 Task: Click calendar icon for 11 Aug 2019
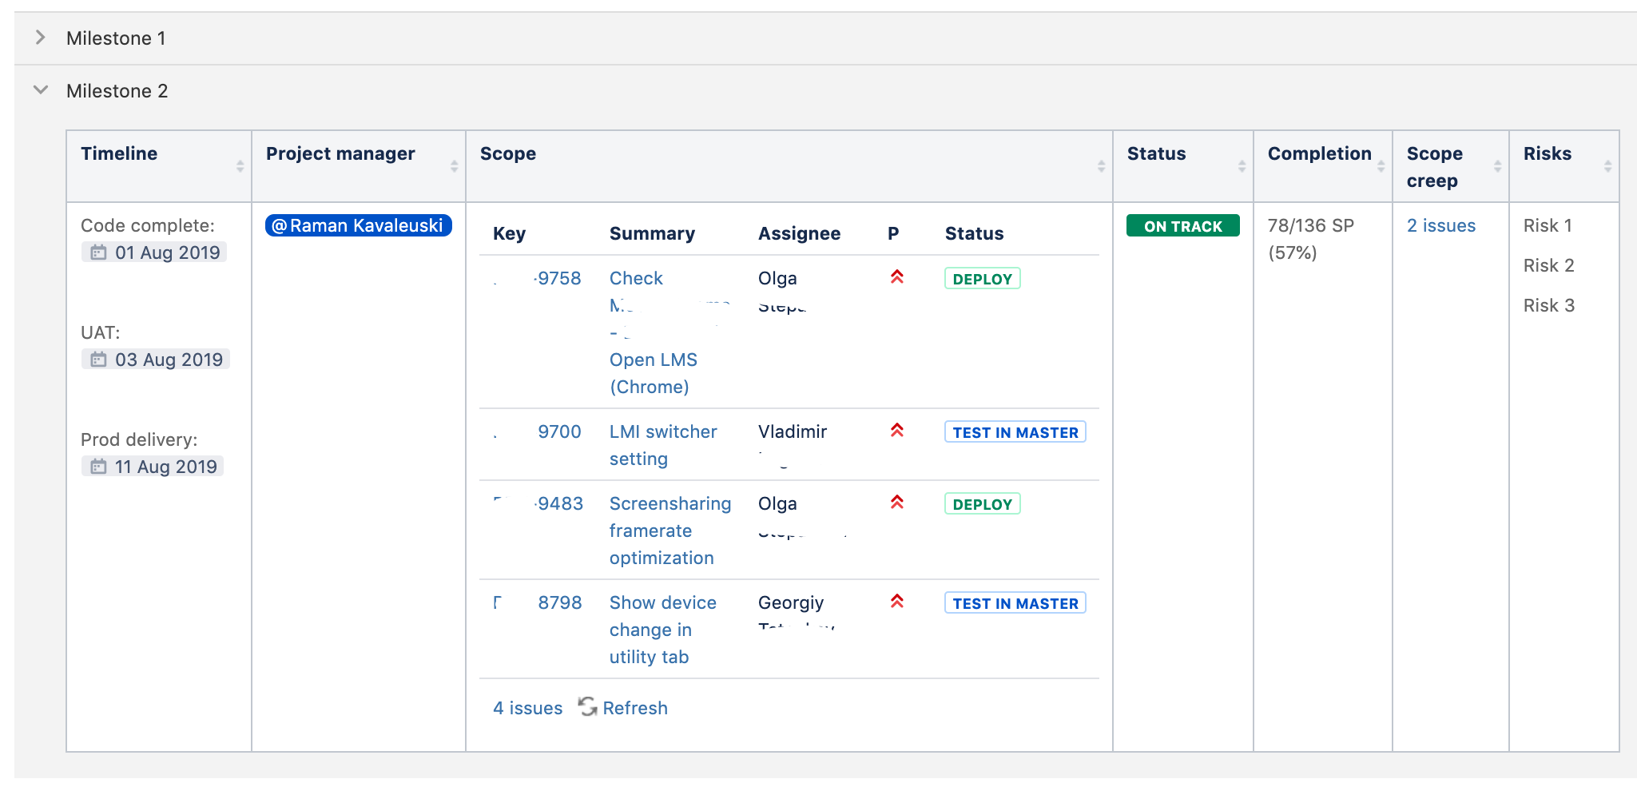[x=98, y=467]
